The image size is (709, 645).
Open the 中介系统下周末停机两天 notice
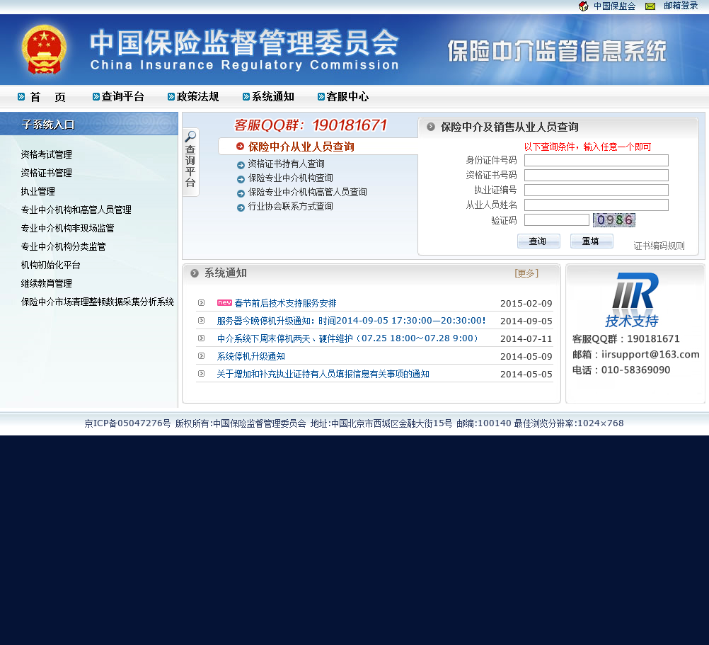347,338
